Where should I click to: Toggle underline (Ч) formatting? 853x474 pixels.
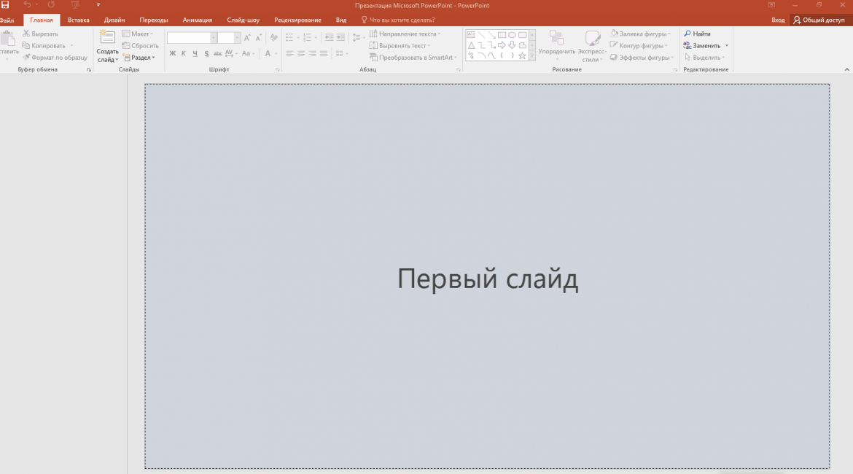[195, 53]
